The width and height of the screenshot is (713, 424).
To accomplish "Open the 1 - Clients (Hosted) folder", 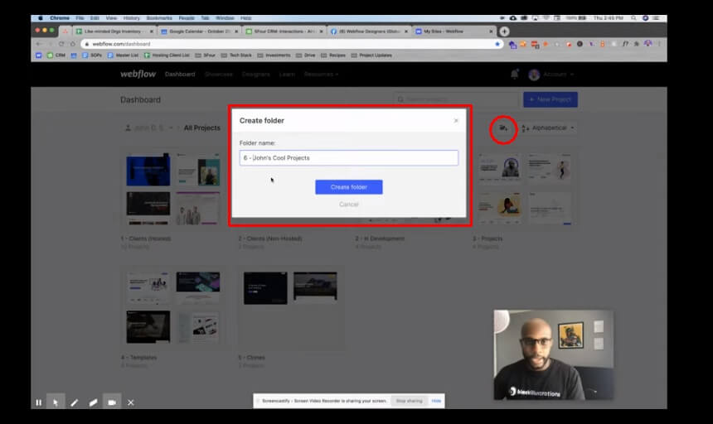I will pos(172,190).
